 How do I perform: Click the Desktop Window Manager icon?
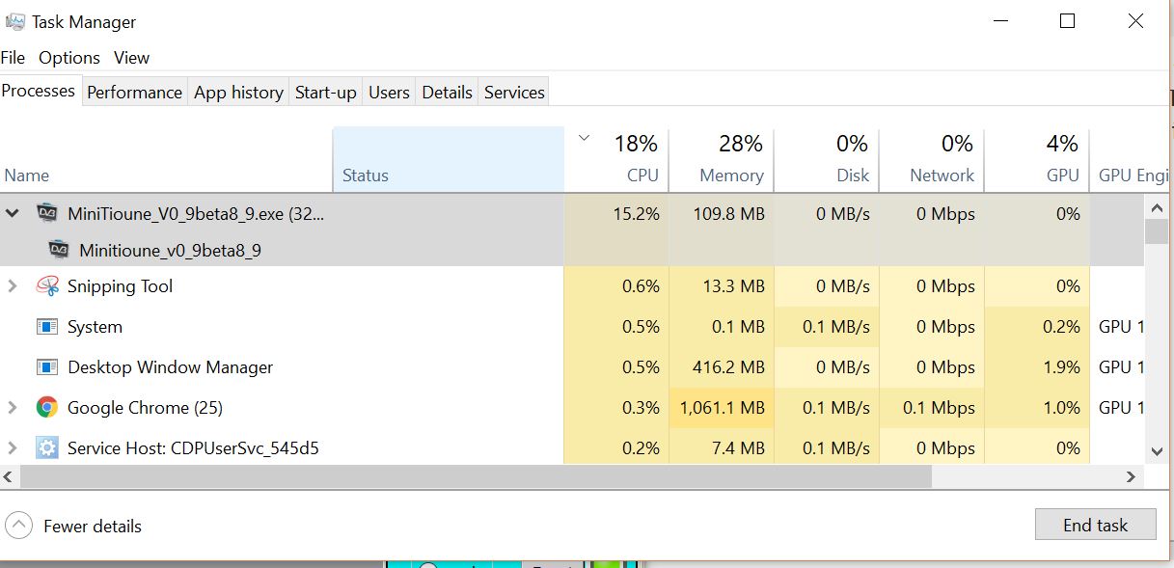(x=47, y=366)
